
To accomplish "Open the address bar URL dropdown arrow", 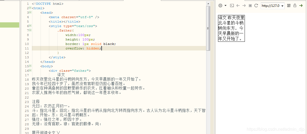I will (282, 6).
